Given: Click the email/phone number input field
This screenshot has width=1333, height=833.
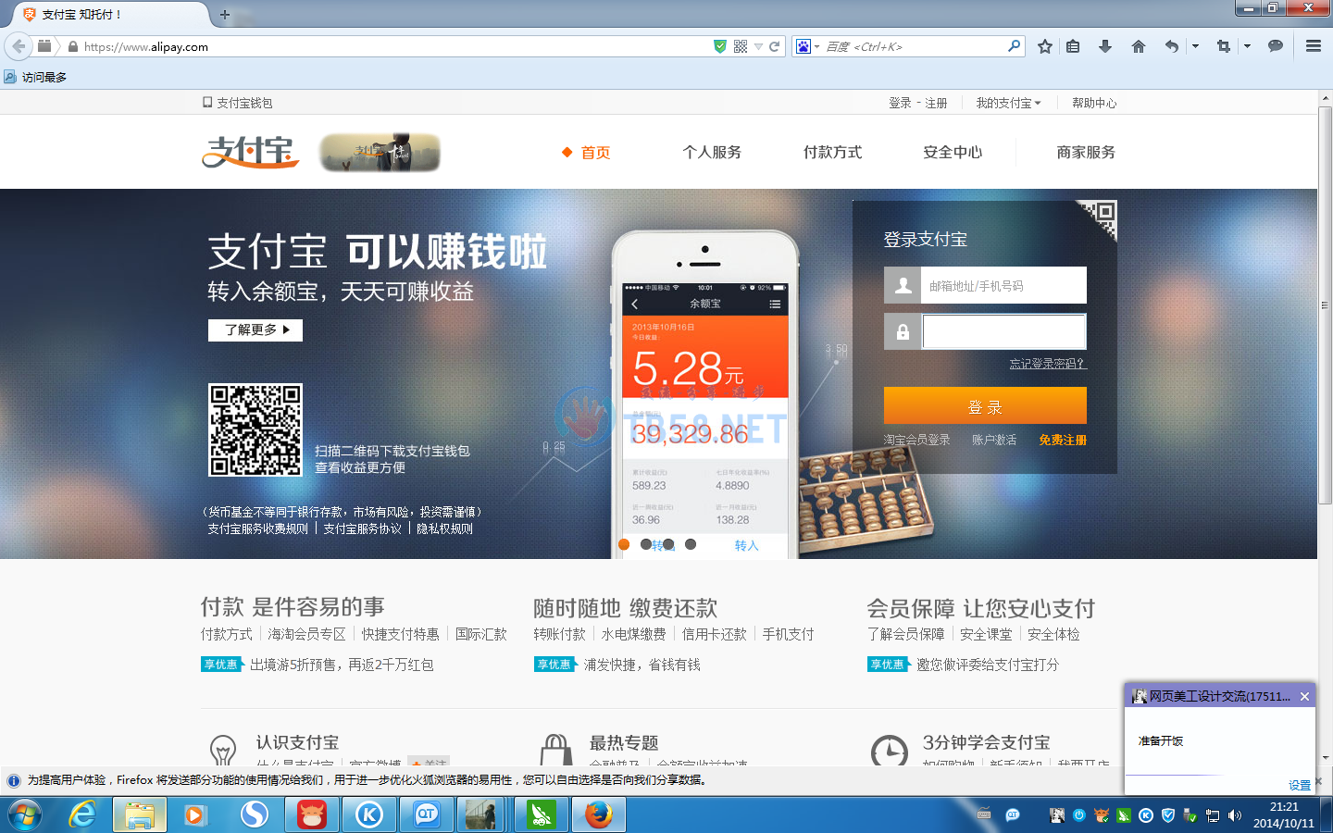Looking at the screenshot, I should click(x=1003, y=285).
